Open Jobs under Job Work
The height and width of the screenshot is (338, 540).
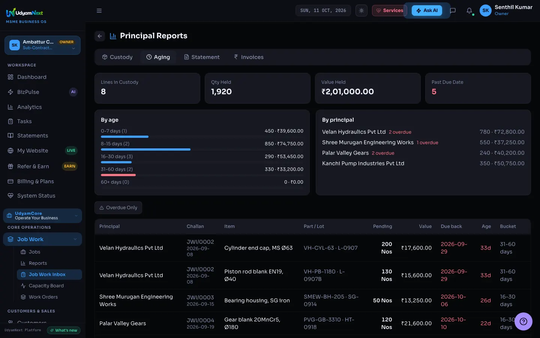point(49,252)
